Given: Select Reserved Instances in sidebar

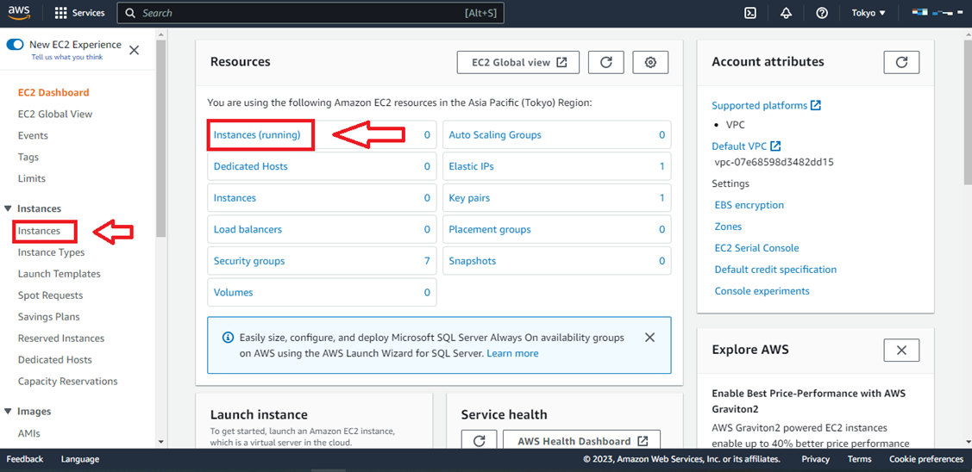Looking at the screenshot, I should [x=61, y=338].
